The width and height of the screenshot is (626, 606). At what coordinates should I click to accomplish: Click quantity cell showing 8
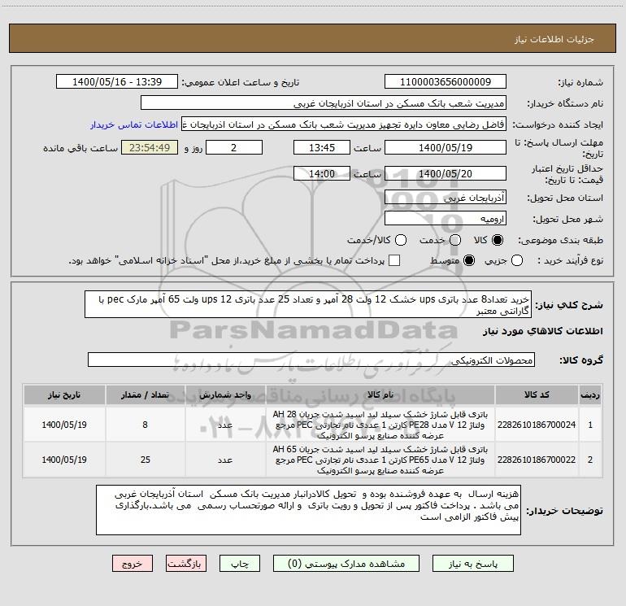145,425
